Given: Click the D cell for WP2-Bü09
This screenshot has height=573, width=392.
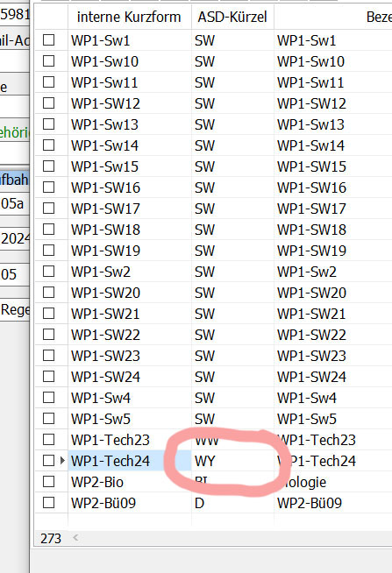Looking at the screenshot, I should tap(232, 503).
